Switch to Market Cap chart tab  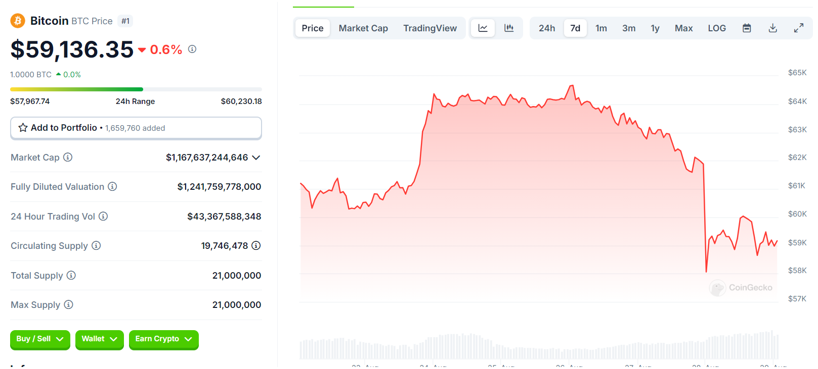tap(363, 28)
